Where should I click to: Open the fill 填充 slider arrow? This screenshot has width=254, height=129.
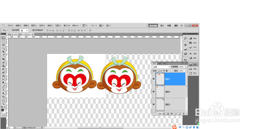tap(186, 71)
